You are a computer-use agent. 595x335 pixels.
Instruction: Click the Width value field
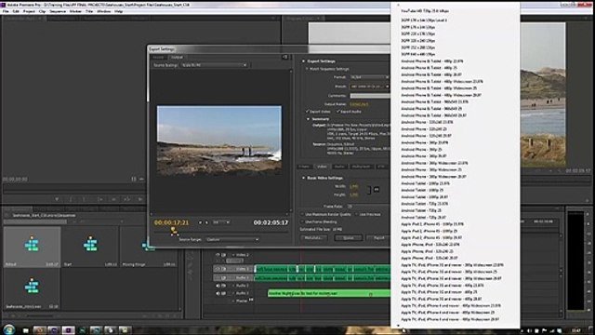(x=353, y=186)
